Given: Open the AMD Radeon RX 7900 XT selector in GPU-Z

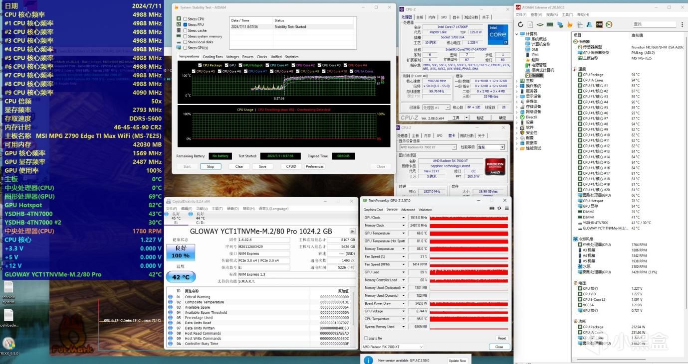Looking at the screenshot, I should click(x=393, y=347).
